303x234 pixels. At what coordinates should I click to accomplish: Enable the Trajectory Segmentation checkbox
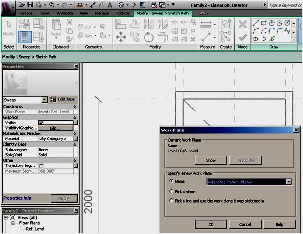tap(41, 165)
